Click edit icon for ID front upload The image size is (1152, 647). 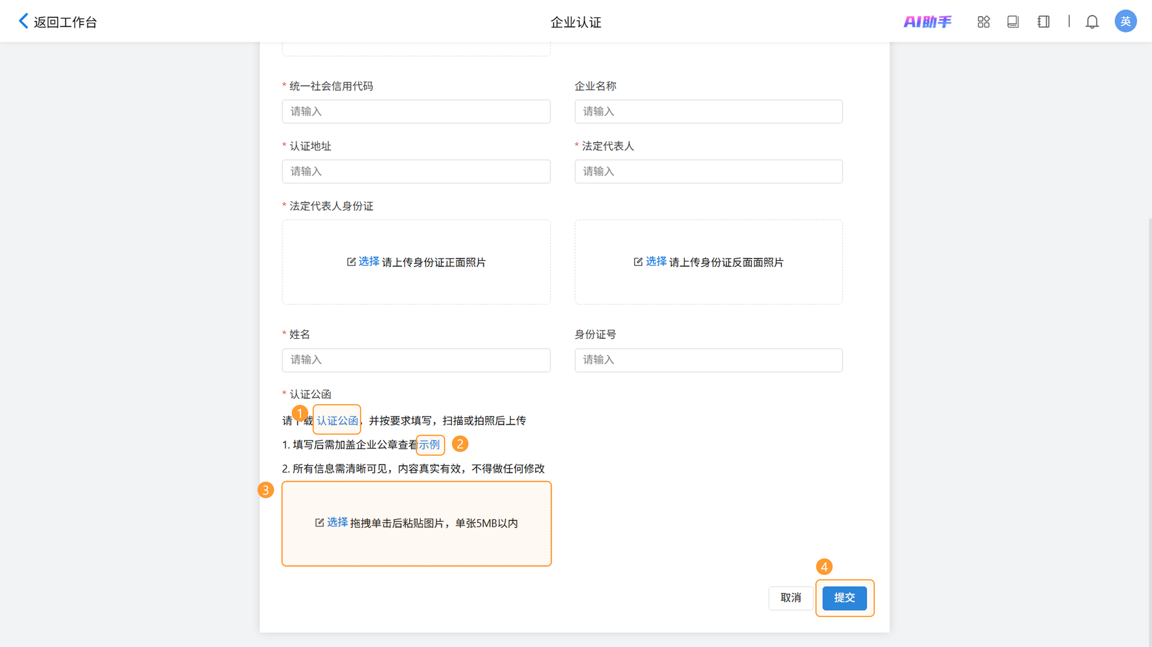(x=351, y=262)
